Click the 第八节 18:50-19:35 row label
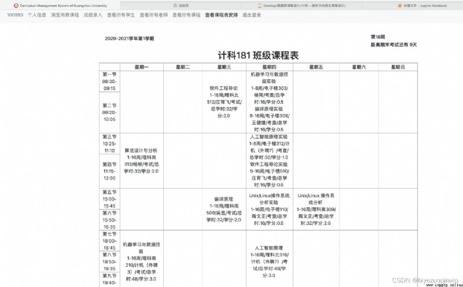This screenshot has width=463, height=287. [109, 262]
